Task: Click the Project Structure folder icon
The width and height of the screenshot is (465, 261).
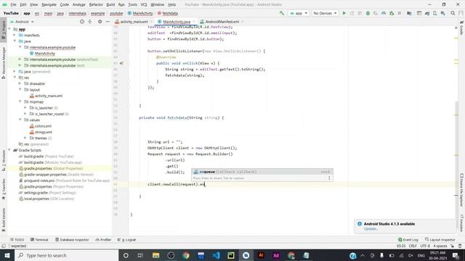Action: [409, 13]
